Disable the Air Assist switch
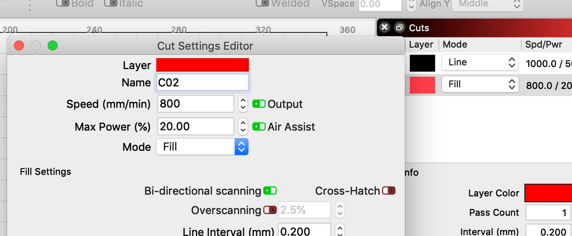 click(x=259, y=126)
